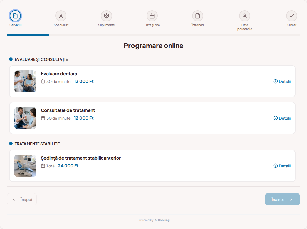Click the 24 000 Ft price
The image size is (307, 229).
pyautogui.click(x=68, y=166)
